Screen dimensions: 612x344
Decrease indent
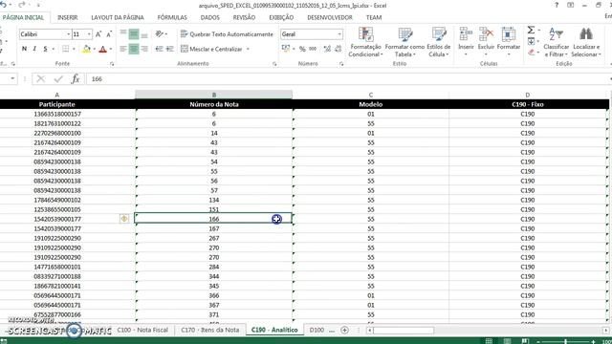pos(159,49)
